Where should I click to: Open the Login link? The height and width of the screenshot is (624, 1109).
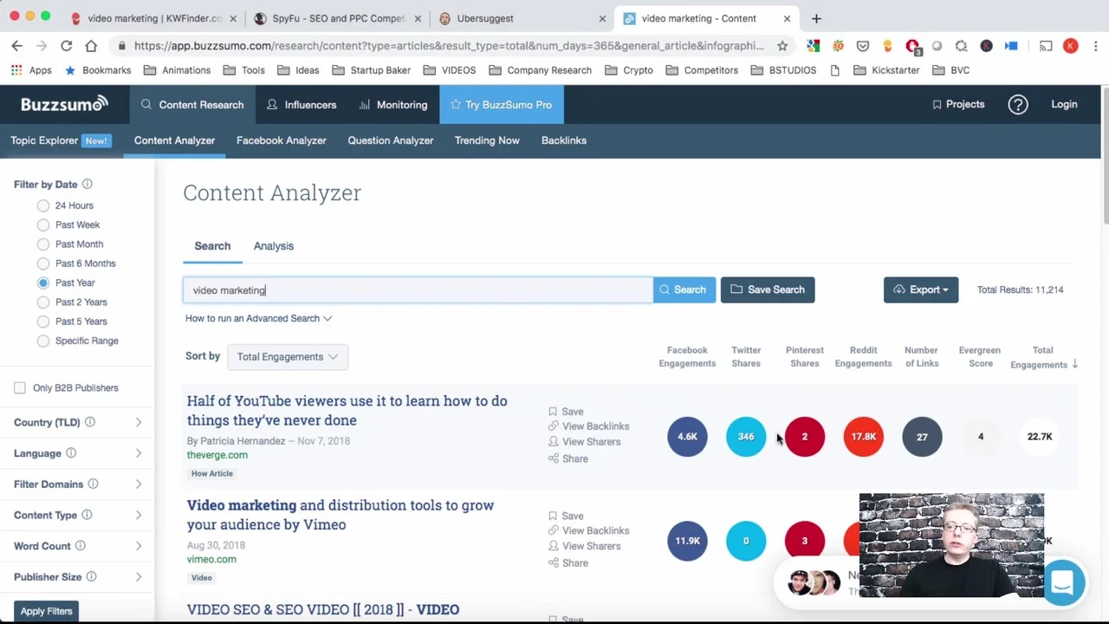(1064, 105)
